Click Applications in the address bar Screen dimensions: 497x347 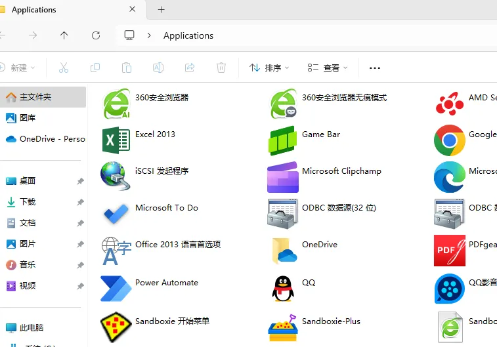(188, 36)
